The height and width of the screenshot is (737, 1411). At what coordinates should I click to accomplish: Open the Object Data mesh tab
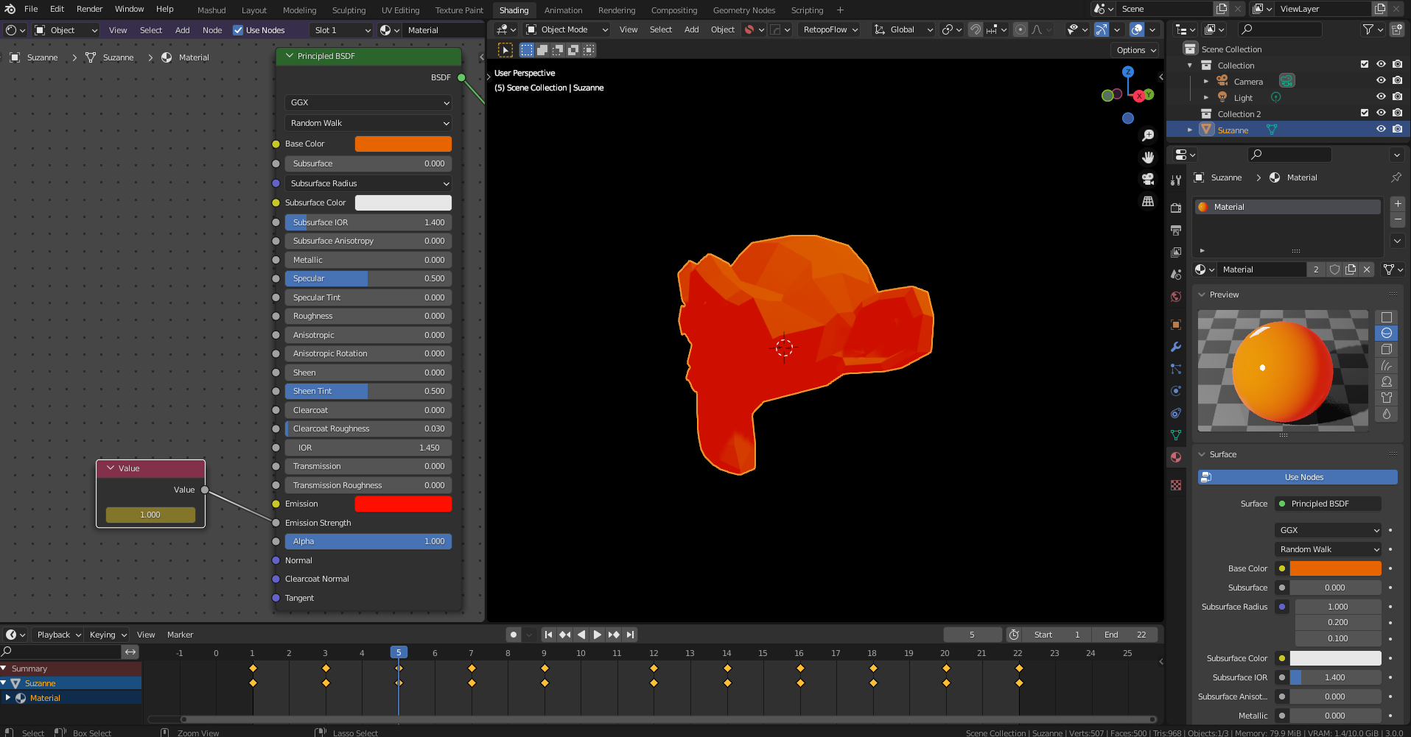click(x=1176, y=435)
